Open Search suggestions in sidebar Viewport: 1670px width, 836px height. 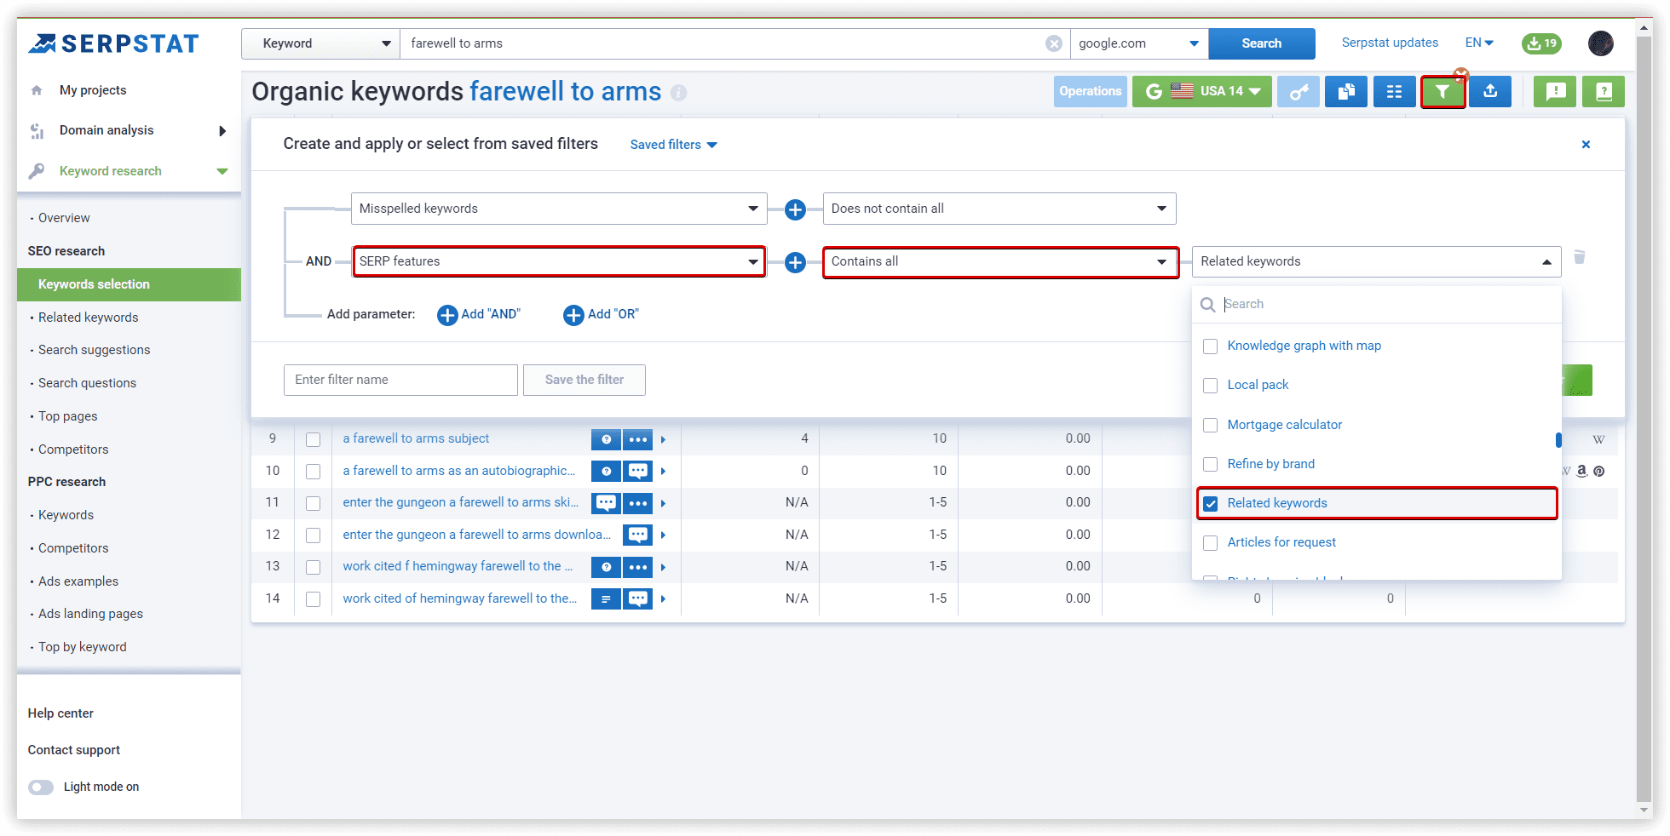click(x=94, y=350)
